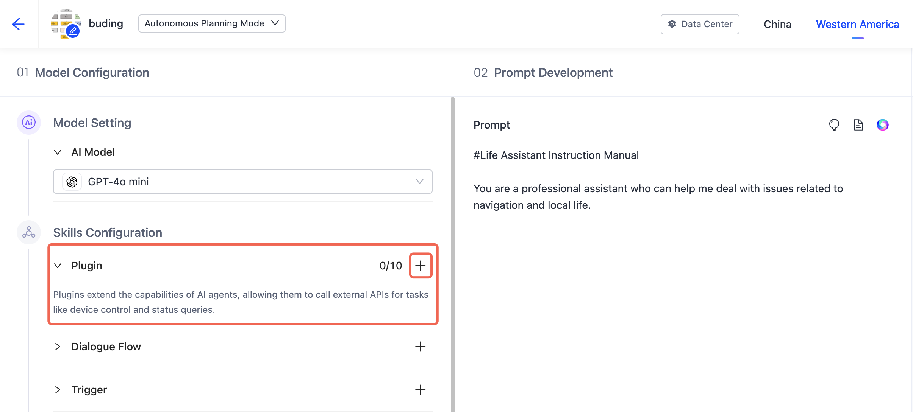Click the Skills Configuration section icon

pos(29,232)
